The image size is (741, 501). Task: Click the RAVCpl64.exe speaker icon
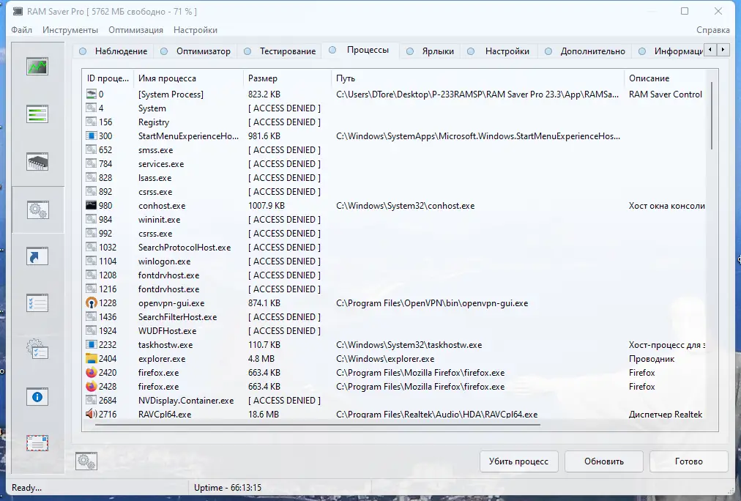tap(92, 414)
